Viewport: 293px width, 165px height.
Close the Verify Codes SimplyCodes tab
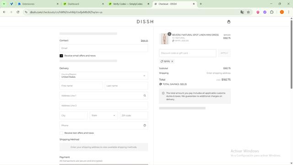(x=148, y=4)
